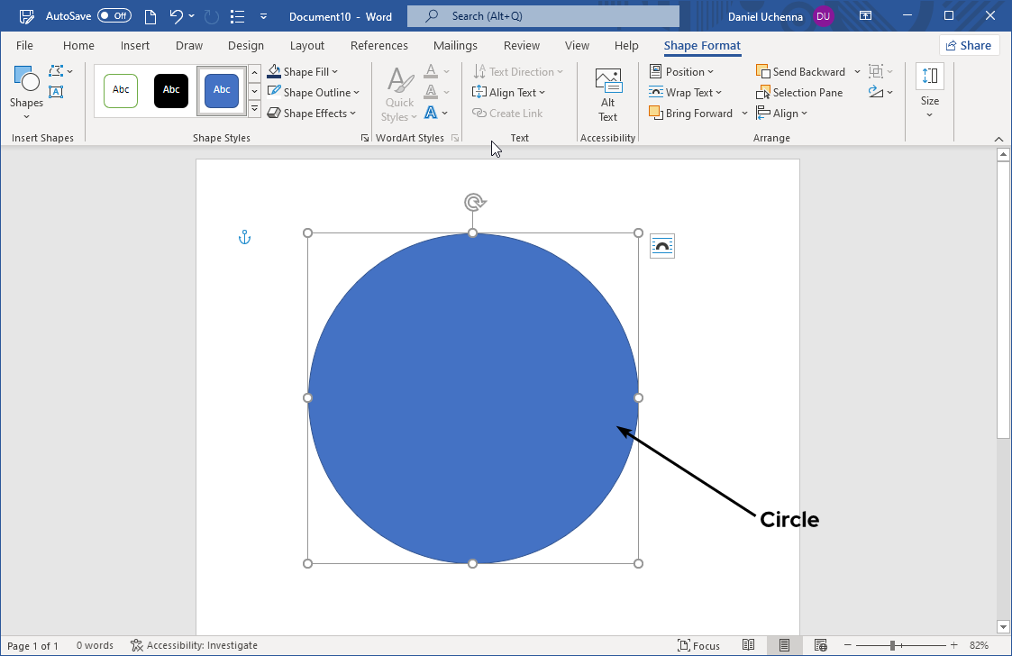Open the Shapes gallery

point(26,90)
